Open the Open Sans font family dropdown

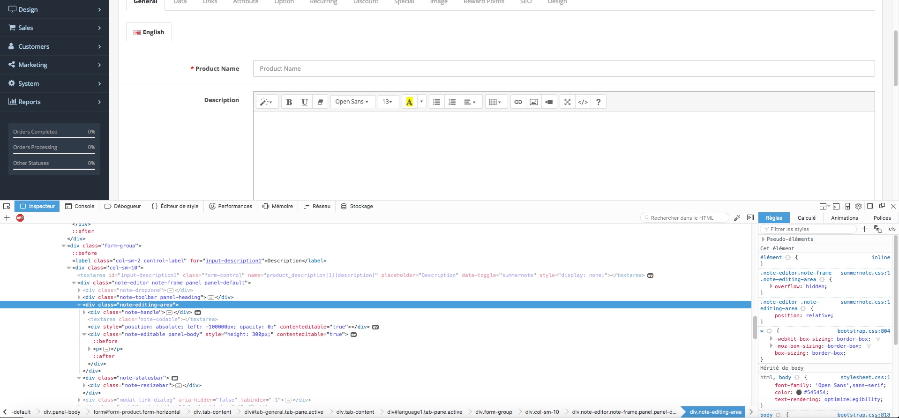pyautogui.click(x=352, y=102)
